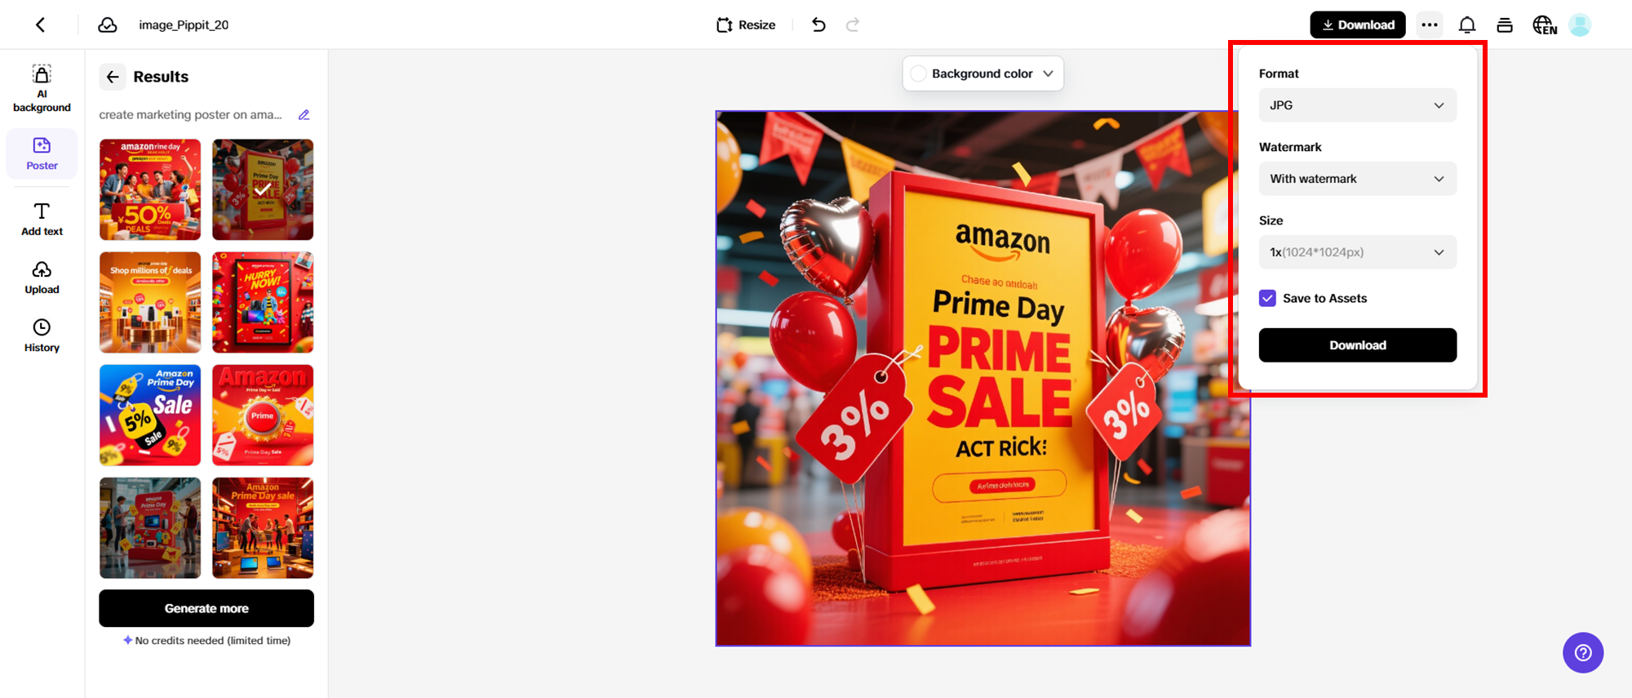Open the Upload panel
Screen dimensions: 1632x698
pos(42,278)
